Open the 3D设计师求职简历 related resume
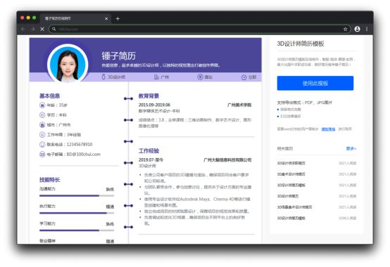The height and width of the screenshot is (267, 390). [291, 163]
